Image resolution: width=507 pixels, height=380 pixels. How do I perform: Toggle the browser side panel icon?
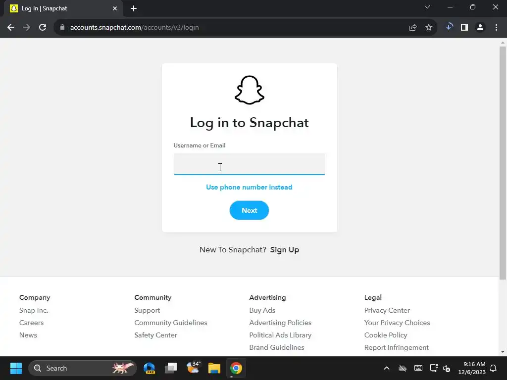(x=464, y=28)
